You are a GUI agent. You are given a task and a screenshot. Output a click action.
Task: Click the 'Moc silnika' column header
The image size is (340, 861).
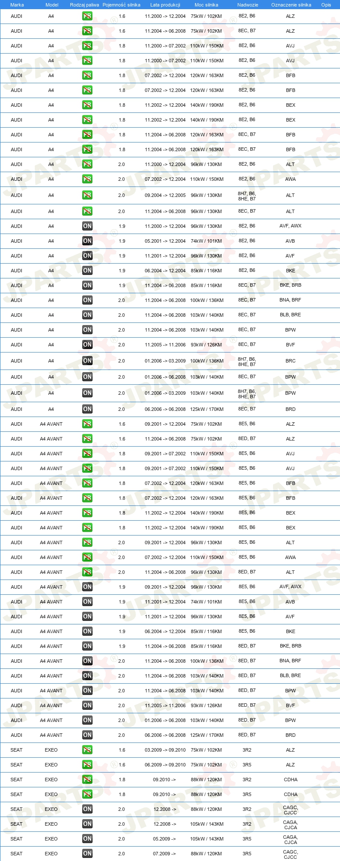tap(207, 5)
